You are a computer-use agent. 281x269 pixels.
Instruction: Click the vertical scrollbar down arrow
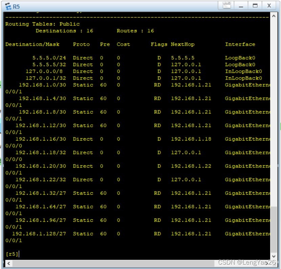pos(274,256)
